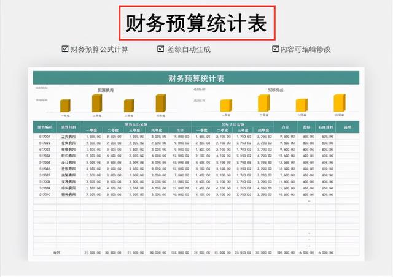This screenshot has height=277, width=393.
Task: Click the 培训费用 row label
Action: 68,188
